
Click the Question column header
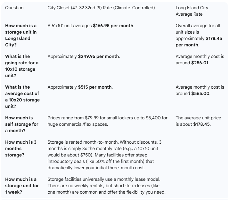(14, 8)
